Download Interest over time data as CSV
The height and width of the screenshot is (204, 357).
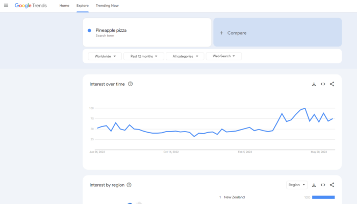tap(314, 84)
